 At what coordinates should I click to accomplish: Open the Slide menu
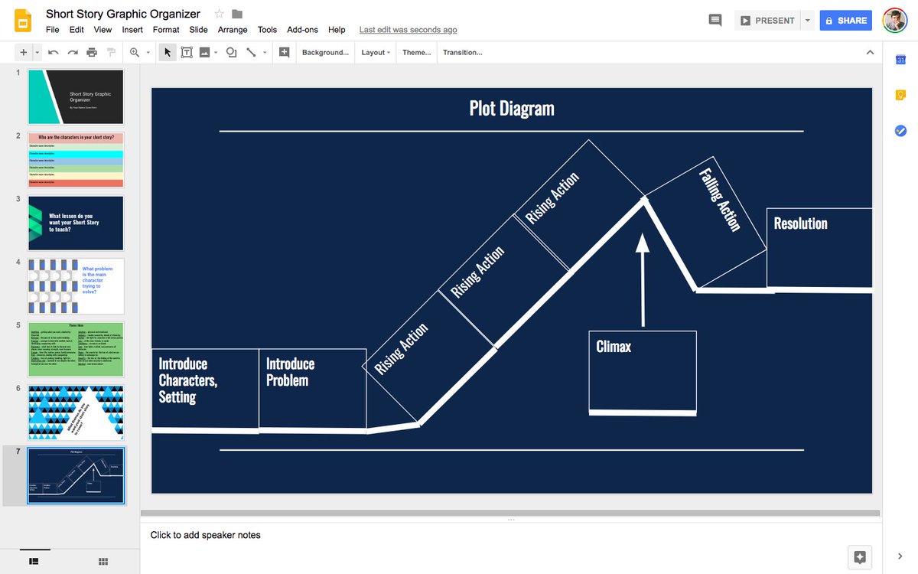click(x=198, y=30)
